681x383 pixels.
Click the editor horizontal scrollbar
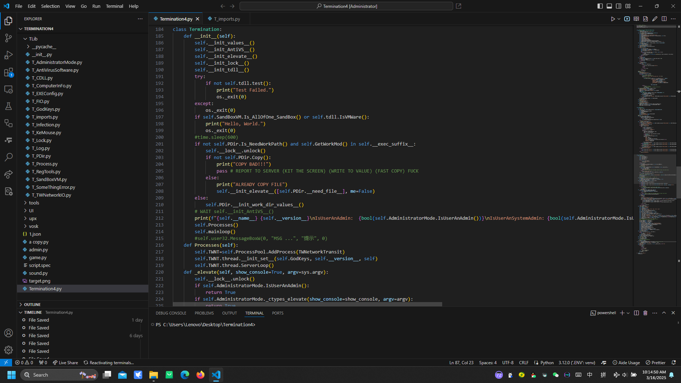click(307, 304)
